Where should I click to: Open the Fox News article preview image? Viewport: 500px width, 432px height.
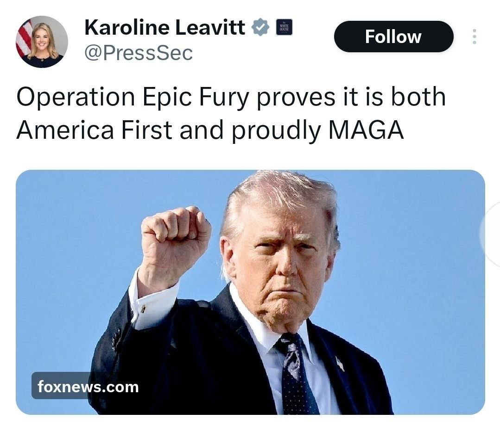coord(250,292)
